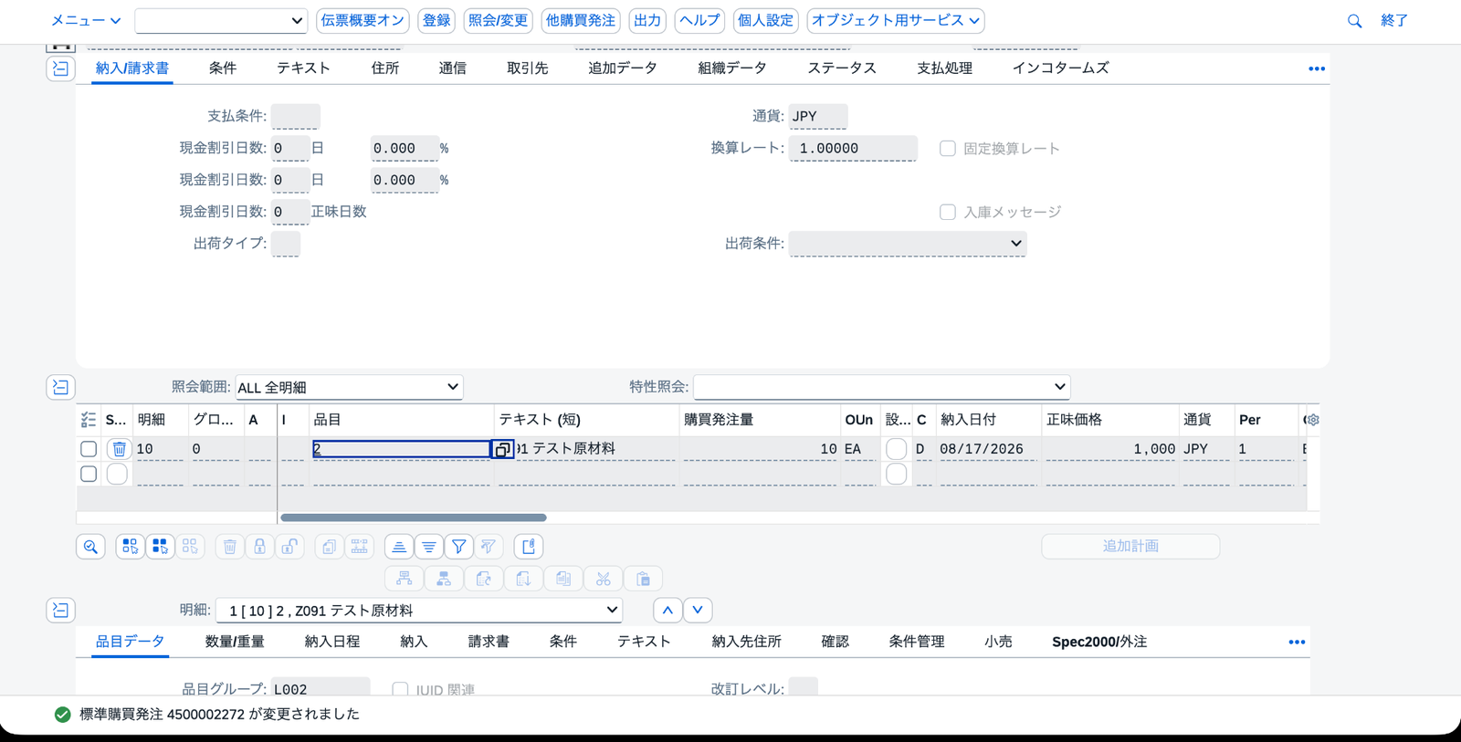Image resolution: width=1461 pixels, height=742 pixels.
Task: Enable the 入庫メッセージ checkbox
Action: coord(948,212)
